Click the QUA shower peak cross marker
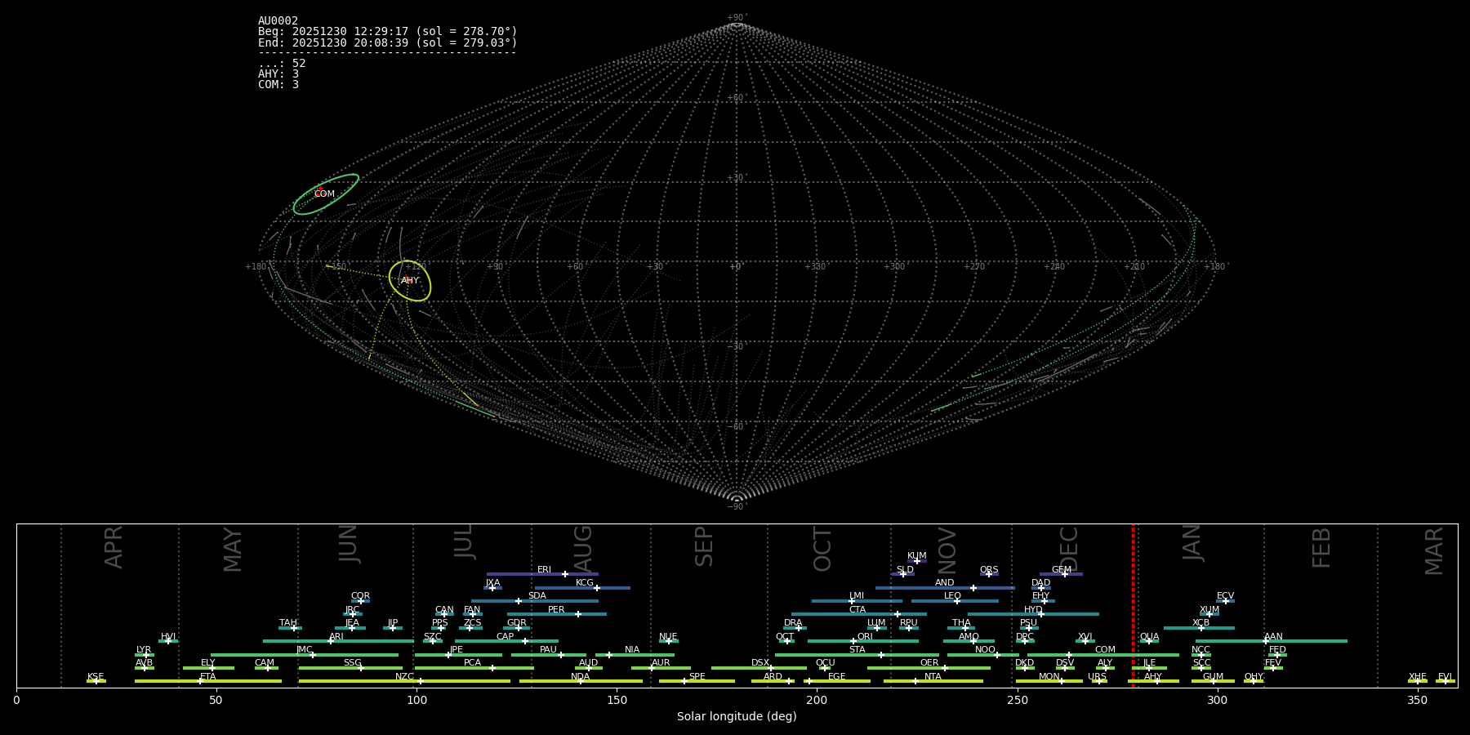Viewport: 1470px width, 735px height. pos(1148,641)
